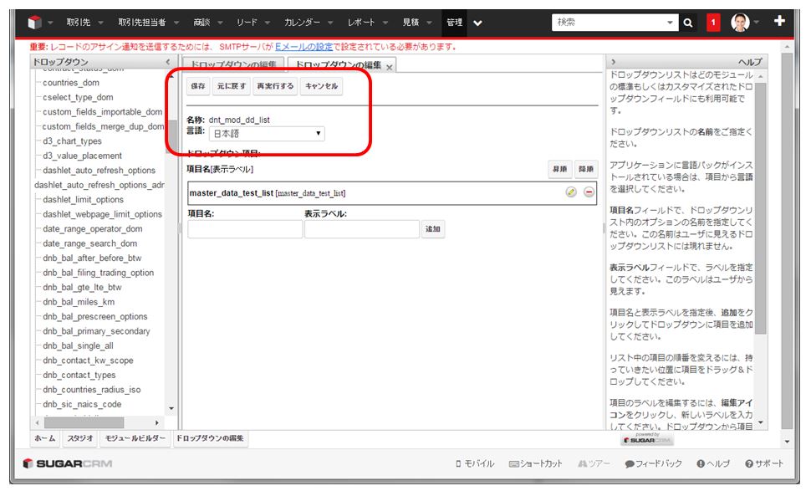Screen dimensions: 811x496
Task: Collapse the ドロップダウン left panel
Action: (x=167, y=62)
